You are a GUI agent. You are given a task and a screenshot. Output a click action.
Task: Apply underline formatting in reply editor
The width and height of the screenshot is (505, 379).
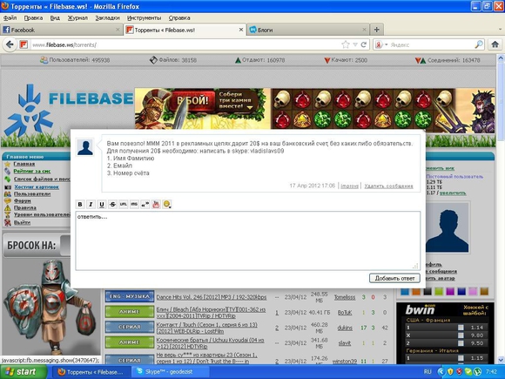(102, 204)
